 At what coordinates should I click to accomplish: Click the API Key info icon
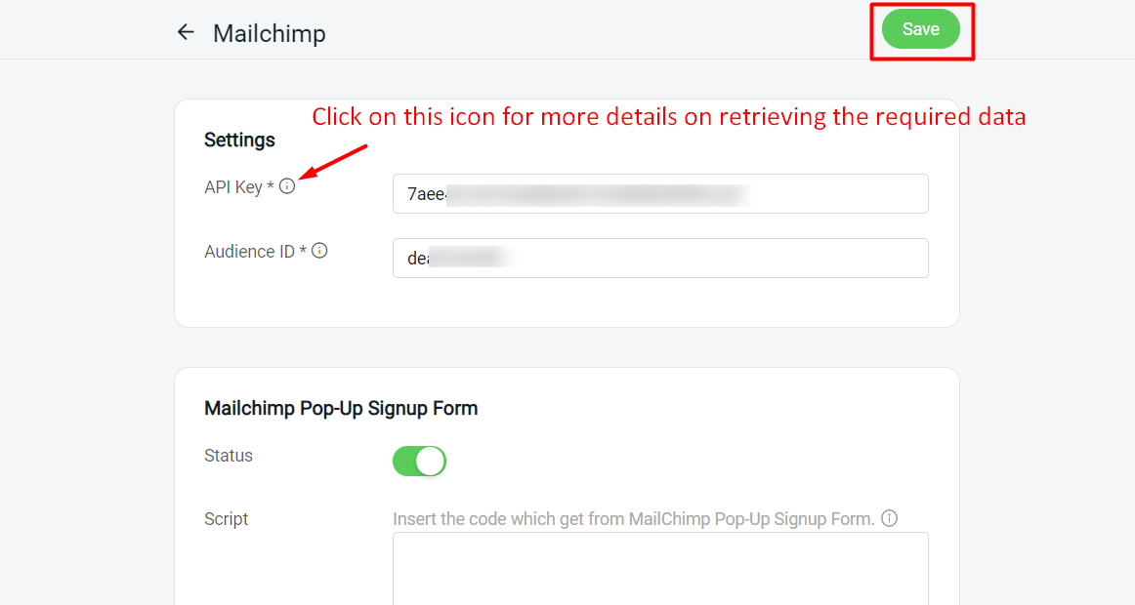click(x=287, y=186)
